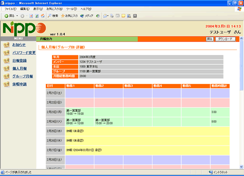This screenshot has width=244, height=176.
Task: Click the Discuss icon in toolbar
Action: click(x=123, y=16)
